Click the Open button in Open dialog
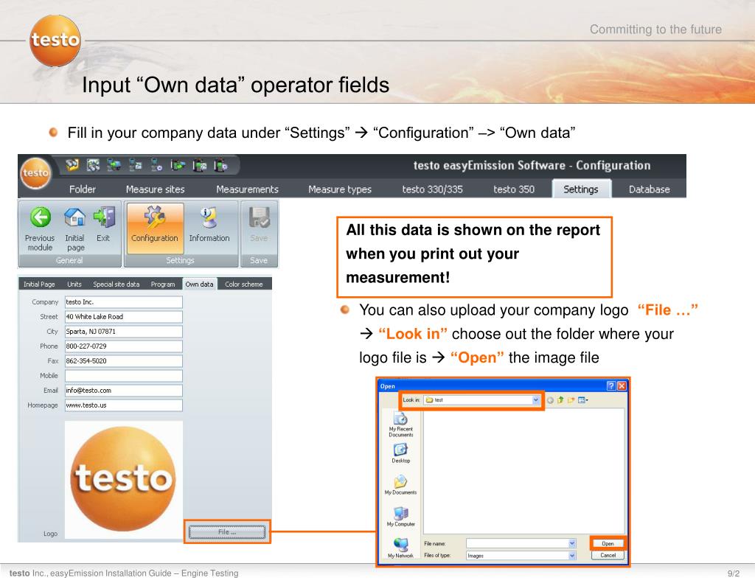Viewport: 755px width, 583px height. (608, 543)
